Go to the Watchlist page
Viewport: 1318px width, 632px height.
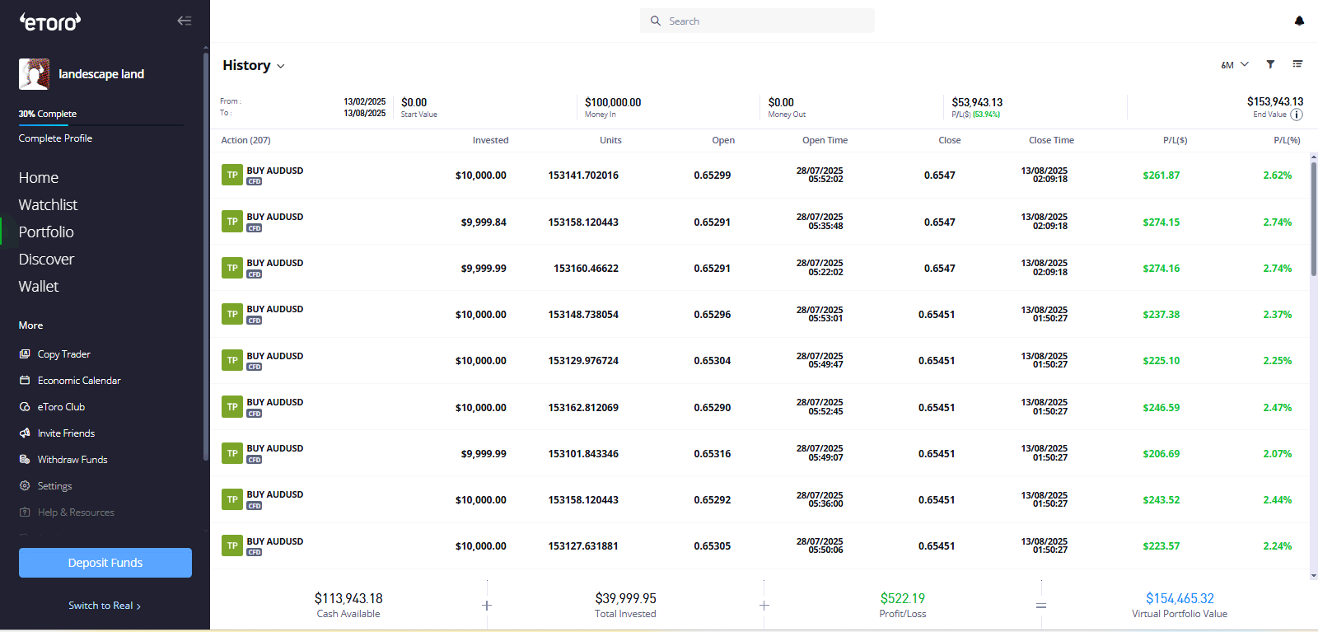48,205
